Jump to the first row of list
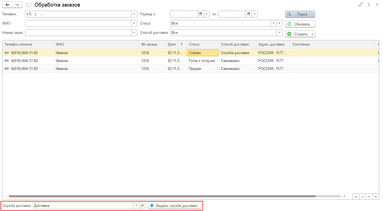Screen dimensions: 383x211 pos(356,196)
